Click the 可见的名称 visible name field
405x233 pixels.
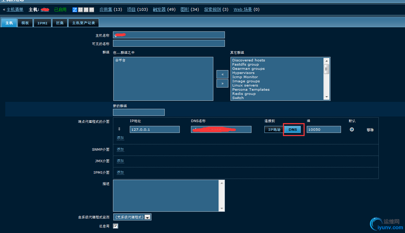pos(169,43)
